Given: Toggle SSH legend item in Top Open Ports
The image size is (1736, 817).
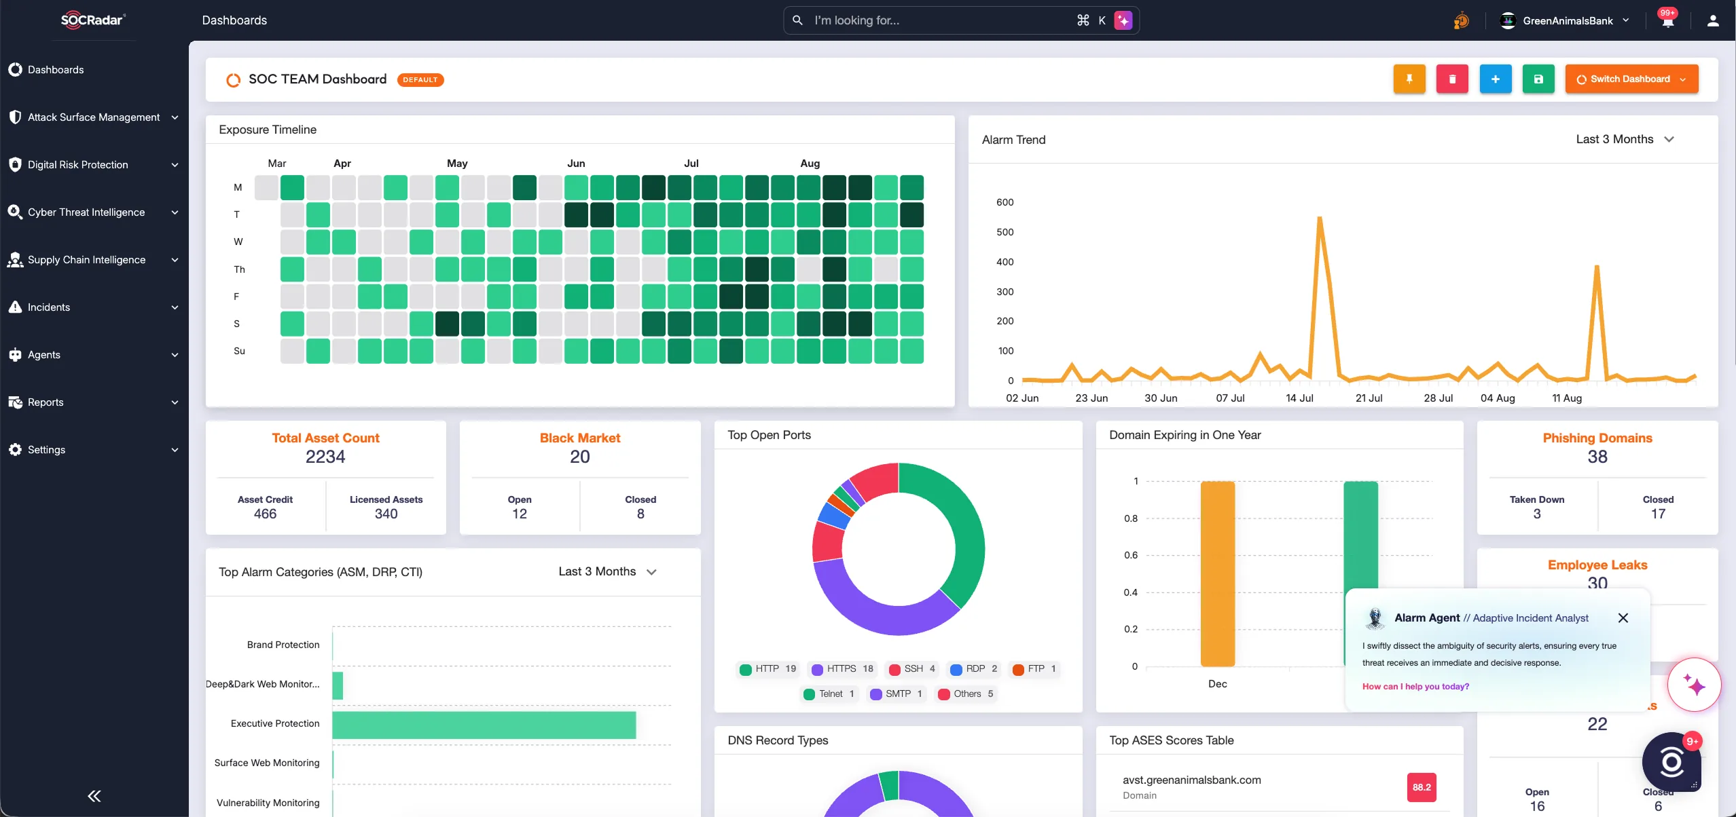Looking at the screenshot, I should 912,668.
